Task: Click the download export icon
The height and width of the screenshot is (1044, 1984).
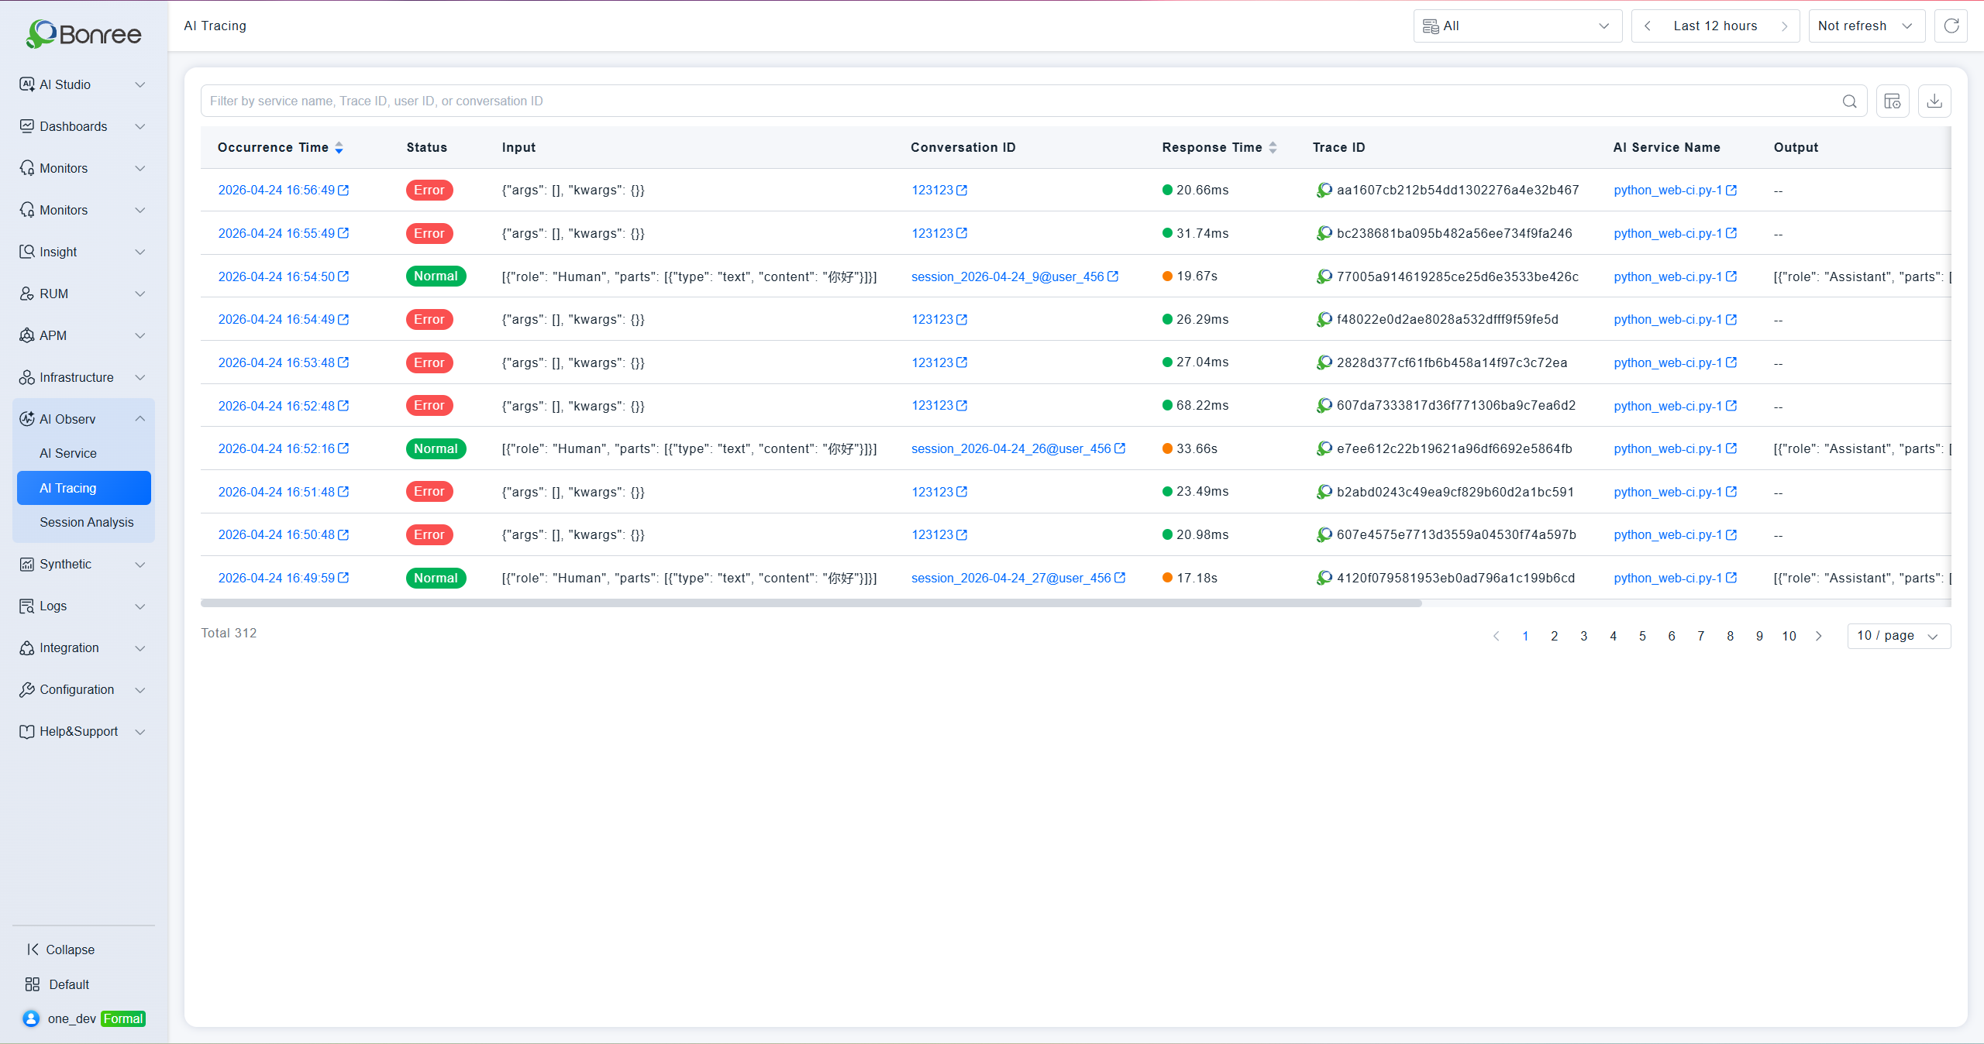Action: [x=1934, y=101]
